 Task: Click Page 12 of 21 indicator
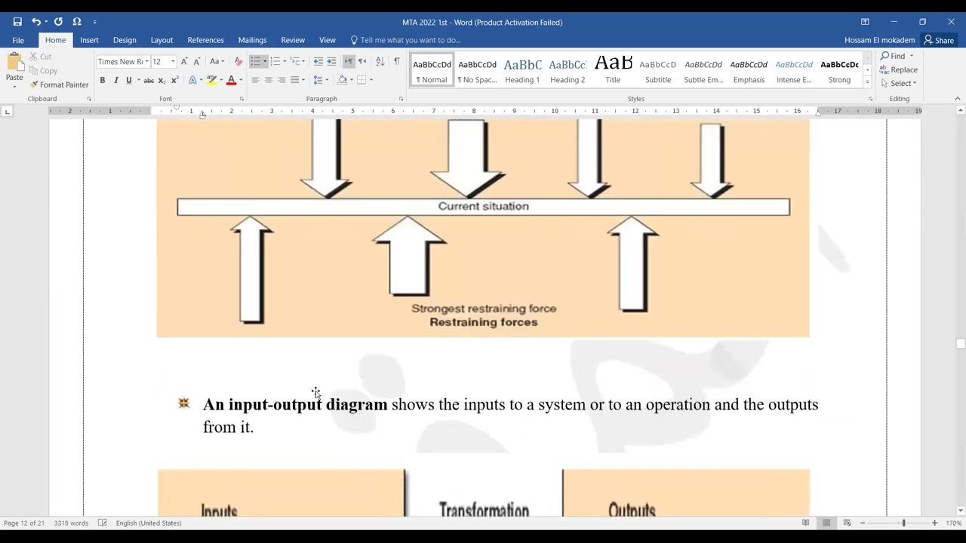24,523
